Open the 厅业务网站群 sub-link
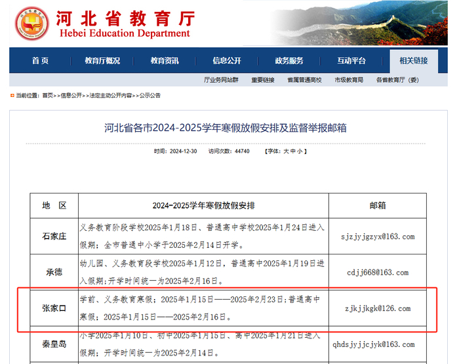459x364 pixels. [221, 80]
